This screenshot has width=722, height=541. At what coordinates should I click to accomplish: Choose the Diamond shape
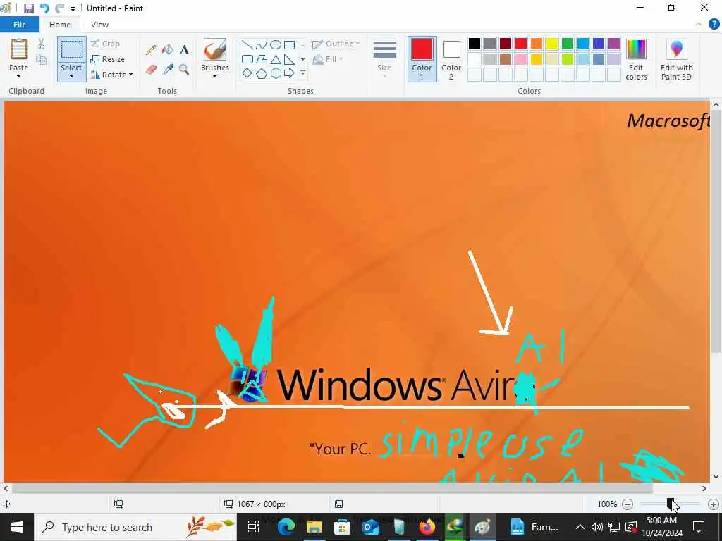[247, 73]
